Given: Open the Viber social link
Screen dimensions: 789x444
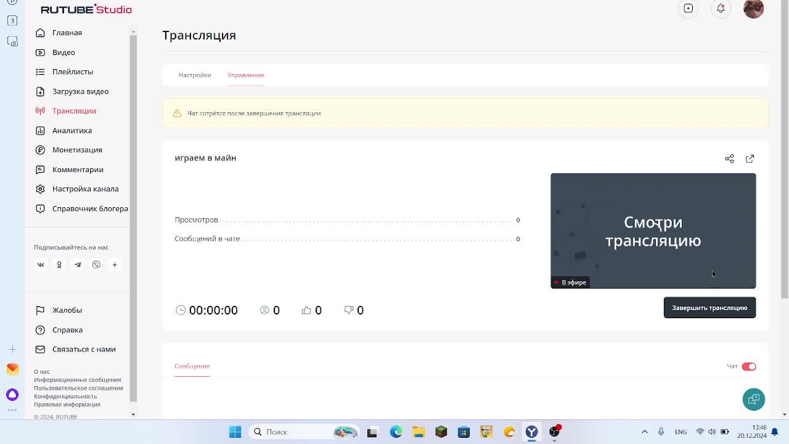Looking at the screenshot, I should [x=96, y=265].
